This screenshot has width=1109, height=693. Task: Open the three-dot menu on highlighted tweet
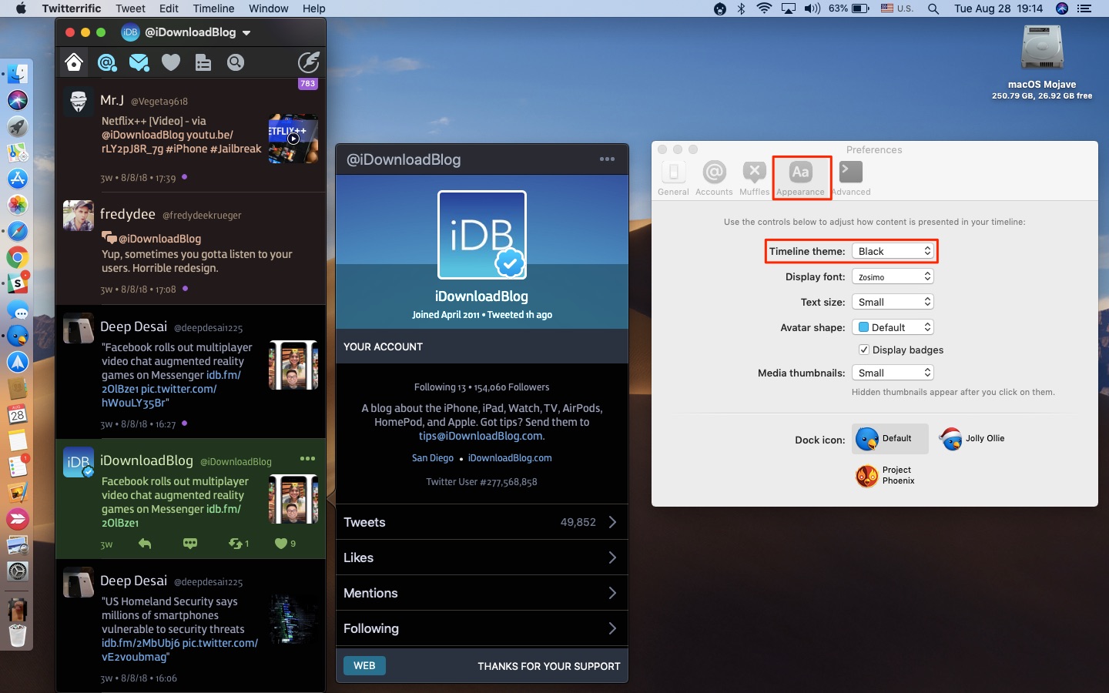[x=308, y=459]
